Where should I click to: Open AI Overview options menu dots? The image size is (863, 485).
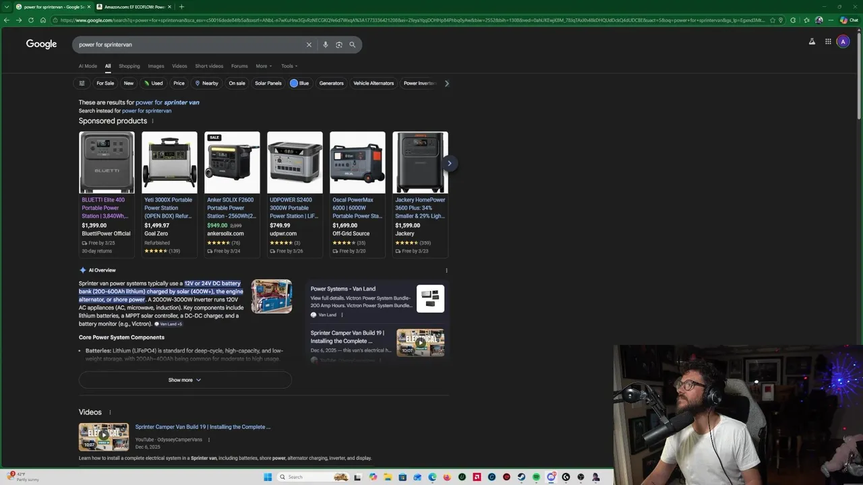(446, 270)
